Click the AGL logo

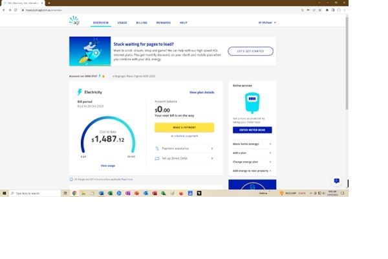tap(74, 21)
